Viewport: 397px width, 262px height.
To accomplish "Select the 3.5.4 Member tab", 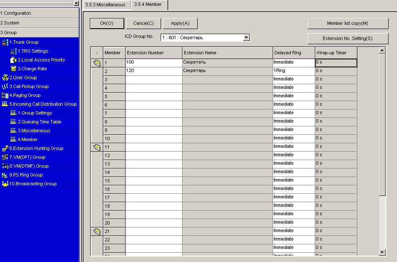I will pos(149,5).
